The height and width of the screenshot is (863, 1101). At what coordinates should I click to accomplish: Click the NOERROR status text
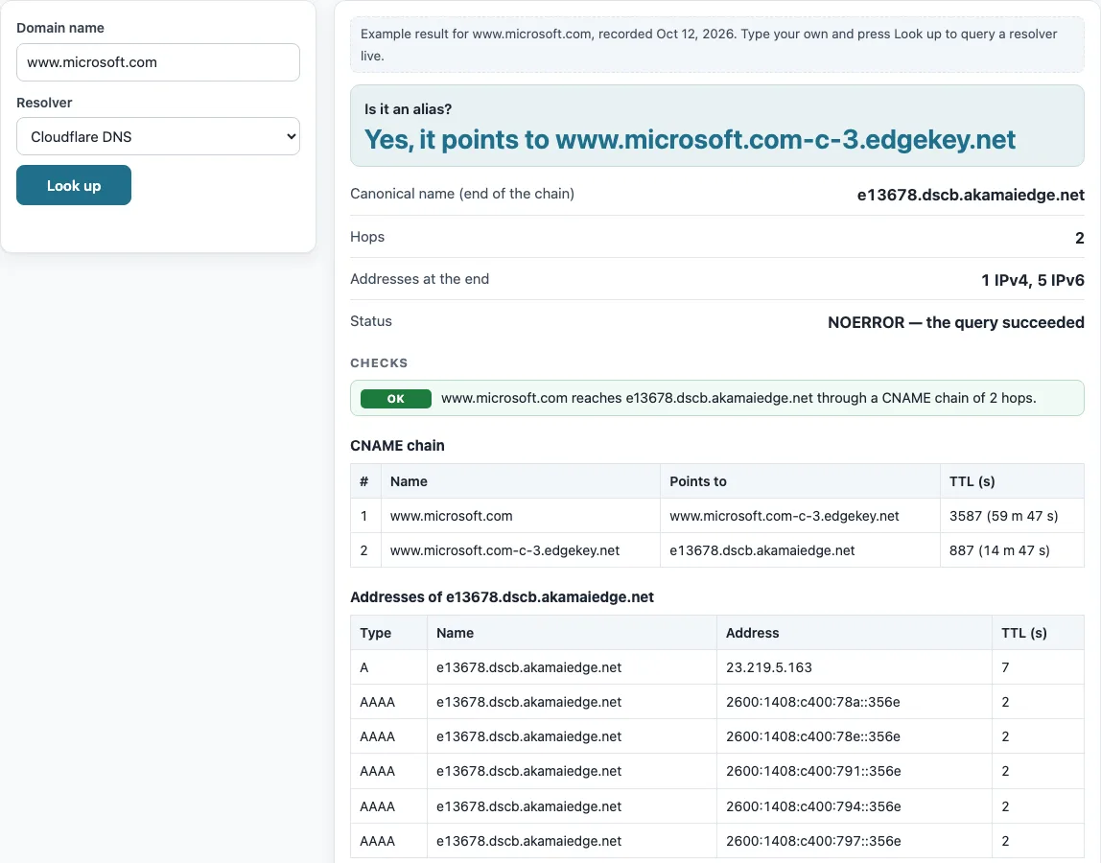955,322
